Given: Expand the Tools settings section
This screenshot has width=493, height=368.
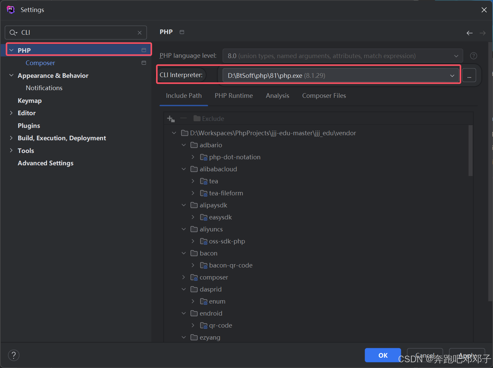Looking at the screenshot, I should click(x=11, y=151).
